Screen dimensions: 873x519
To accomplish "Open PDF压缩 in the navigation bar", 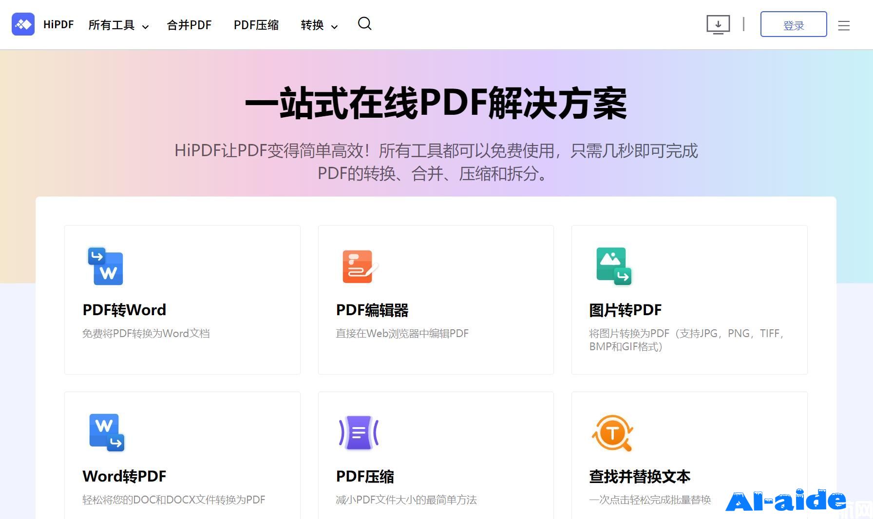I will pos(256,25).
